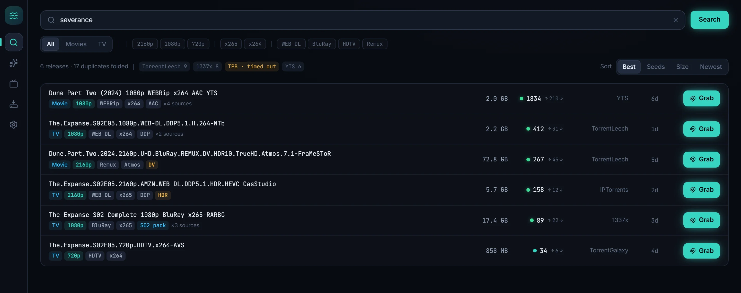Click title 'The.Expanse.S02E05.720p.HDTV.x264-AVS'
The image size is (741, 293).
pos(117,245)
